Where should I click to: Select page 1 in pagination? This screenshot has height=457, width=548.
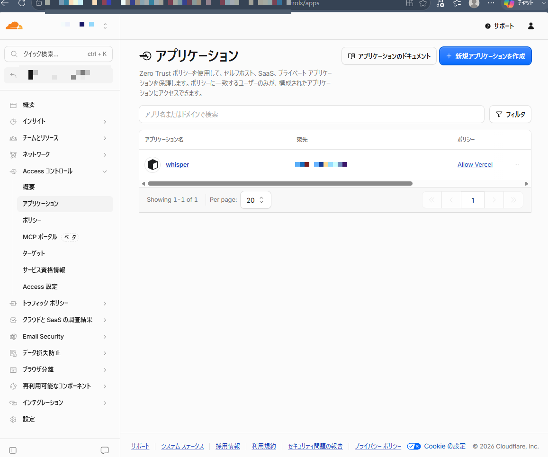(x=473, y=200)
